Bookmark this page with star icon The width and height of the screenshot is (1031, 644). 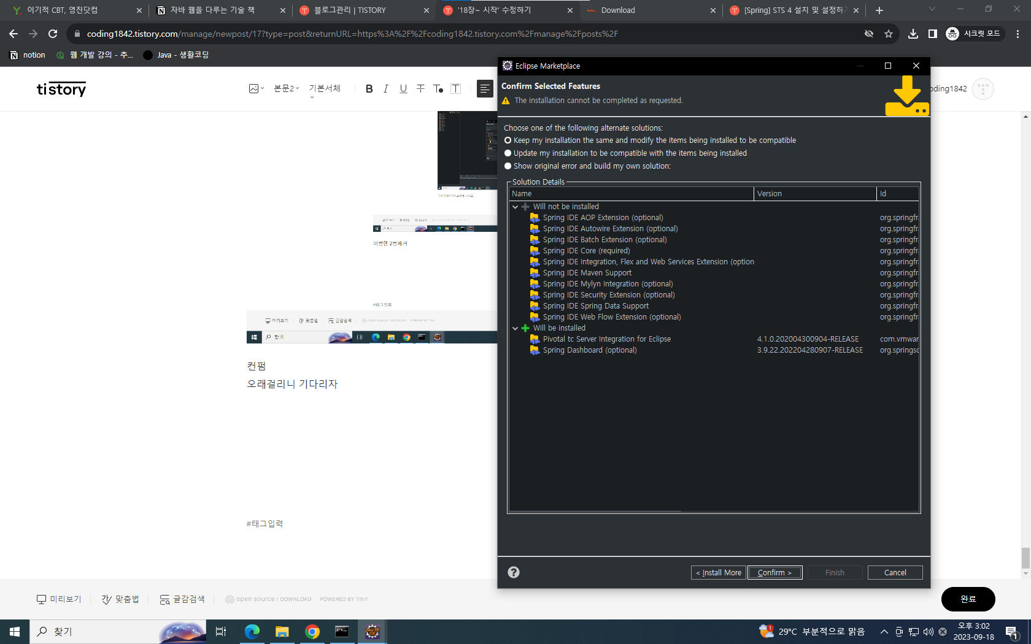click(889, 34)
